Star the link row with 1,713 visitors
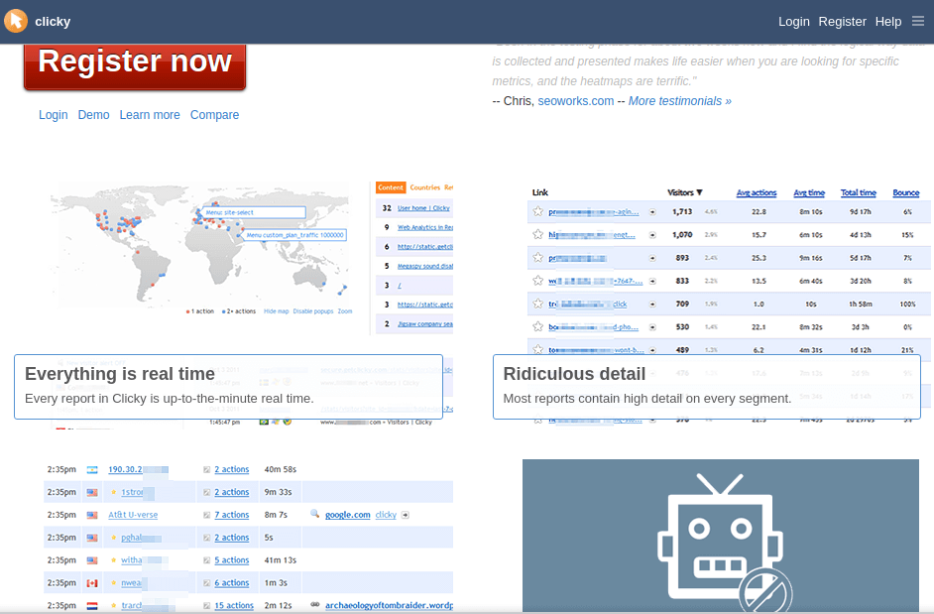 pyautogui.click(x=537, y=211)
